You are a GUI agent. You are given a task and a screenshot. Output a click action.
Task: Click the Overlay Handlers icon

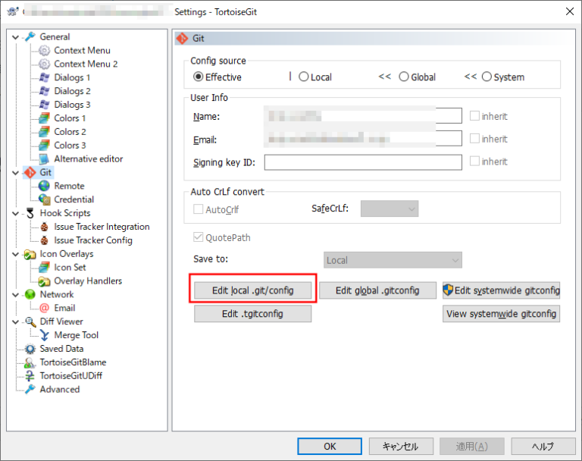(44, 281)
